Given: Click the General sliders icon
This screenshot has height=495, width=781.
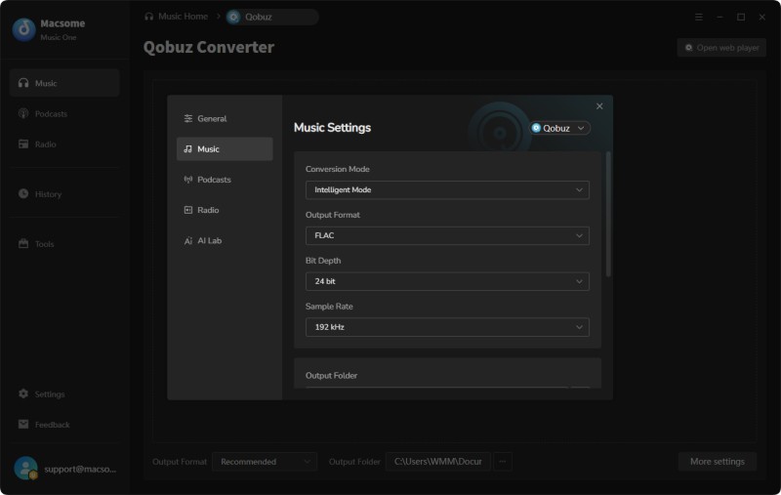Looking at the screenshot, I should click(187, 118).
